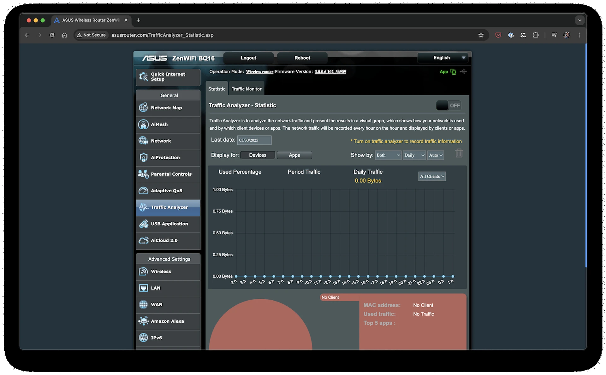This screenshot has width=606, height=375.
Task: Click the Last date input field
Action: click(x=254, y=140)
